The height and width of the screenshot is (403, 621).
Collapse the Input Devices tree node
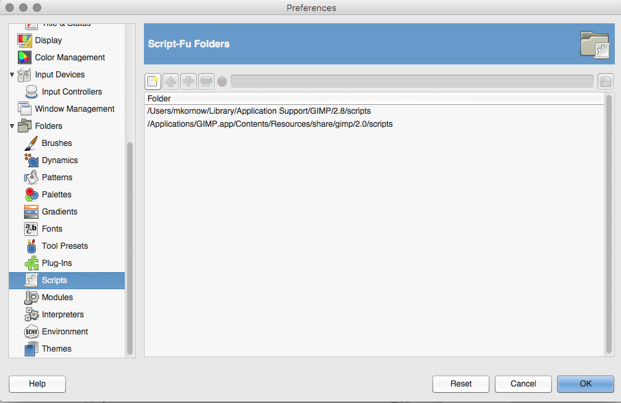pos(12,75)
